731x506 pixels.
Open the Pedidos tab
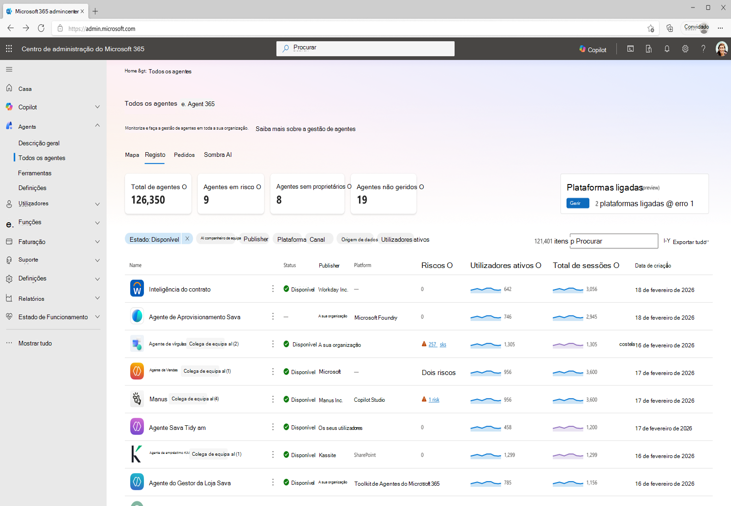coord(184,155)
